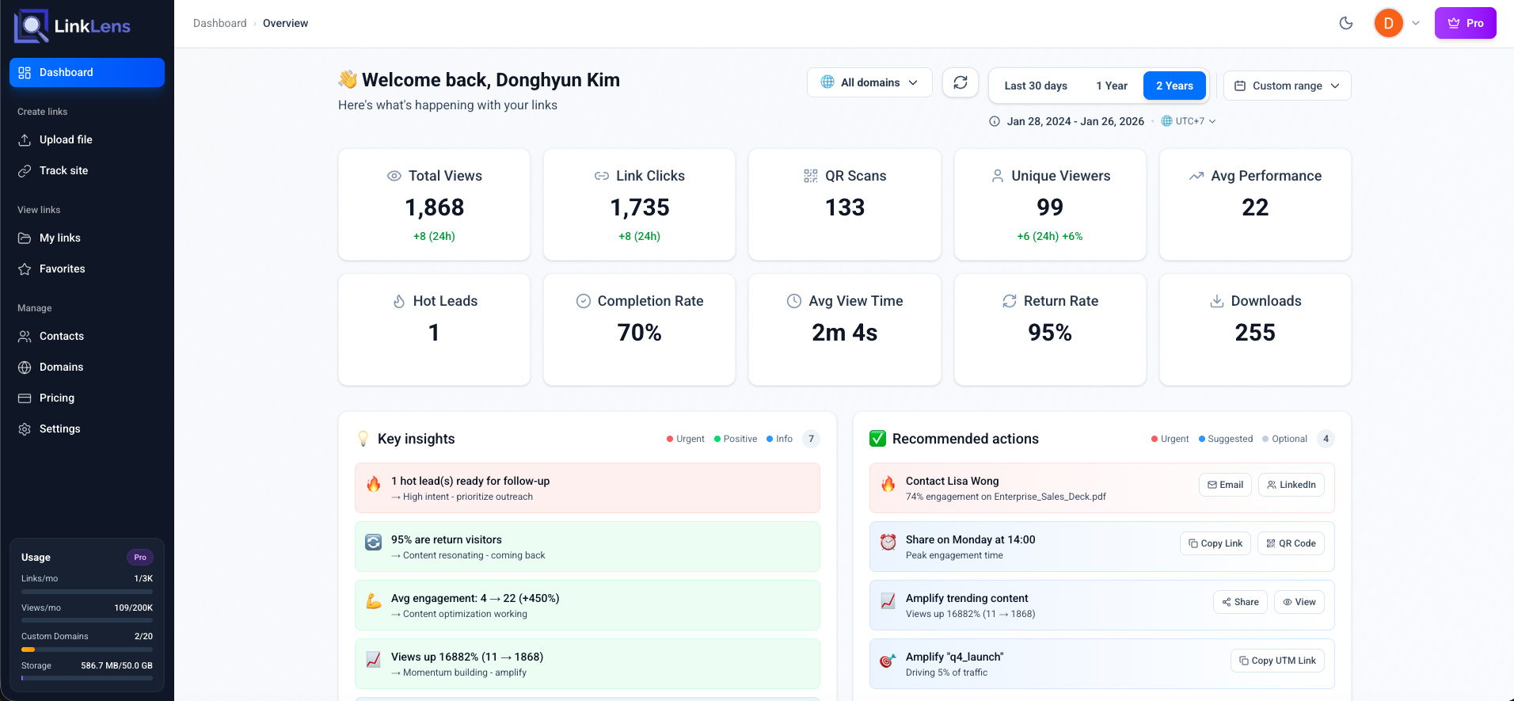Viewport: 1514px width, 701px height.
Task: Click the alarm clock action icon
Action: pyautogui.click(x=888, y=542)
